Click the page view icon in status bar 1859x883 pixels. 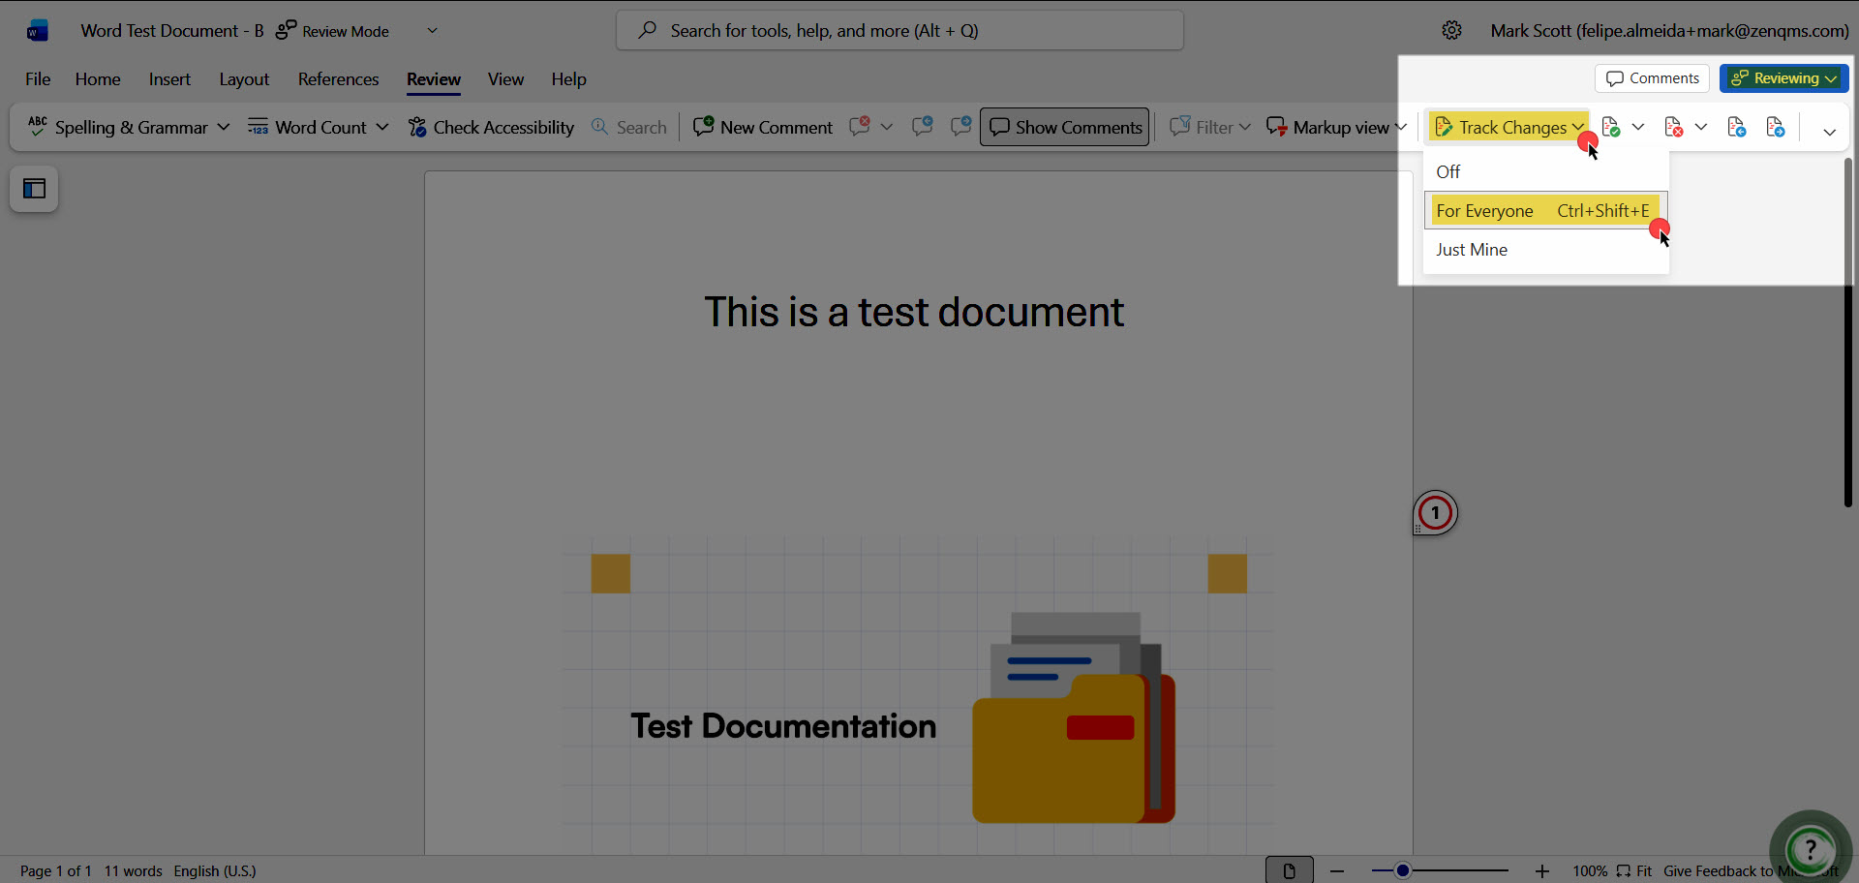click(1290, 871)
